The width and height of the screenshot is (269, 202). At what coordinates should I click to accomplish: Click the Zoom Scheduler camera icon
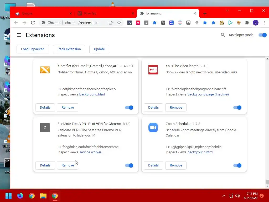pyautogui.click(x=153, y=128)
